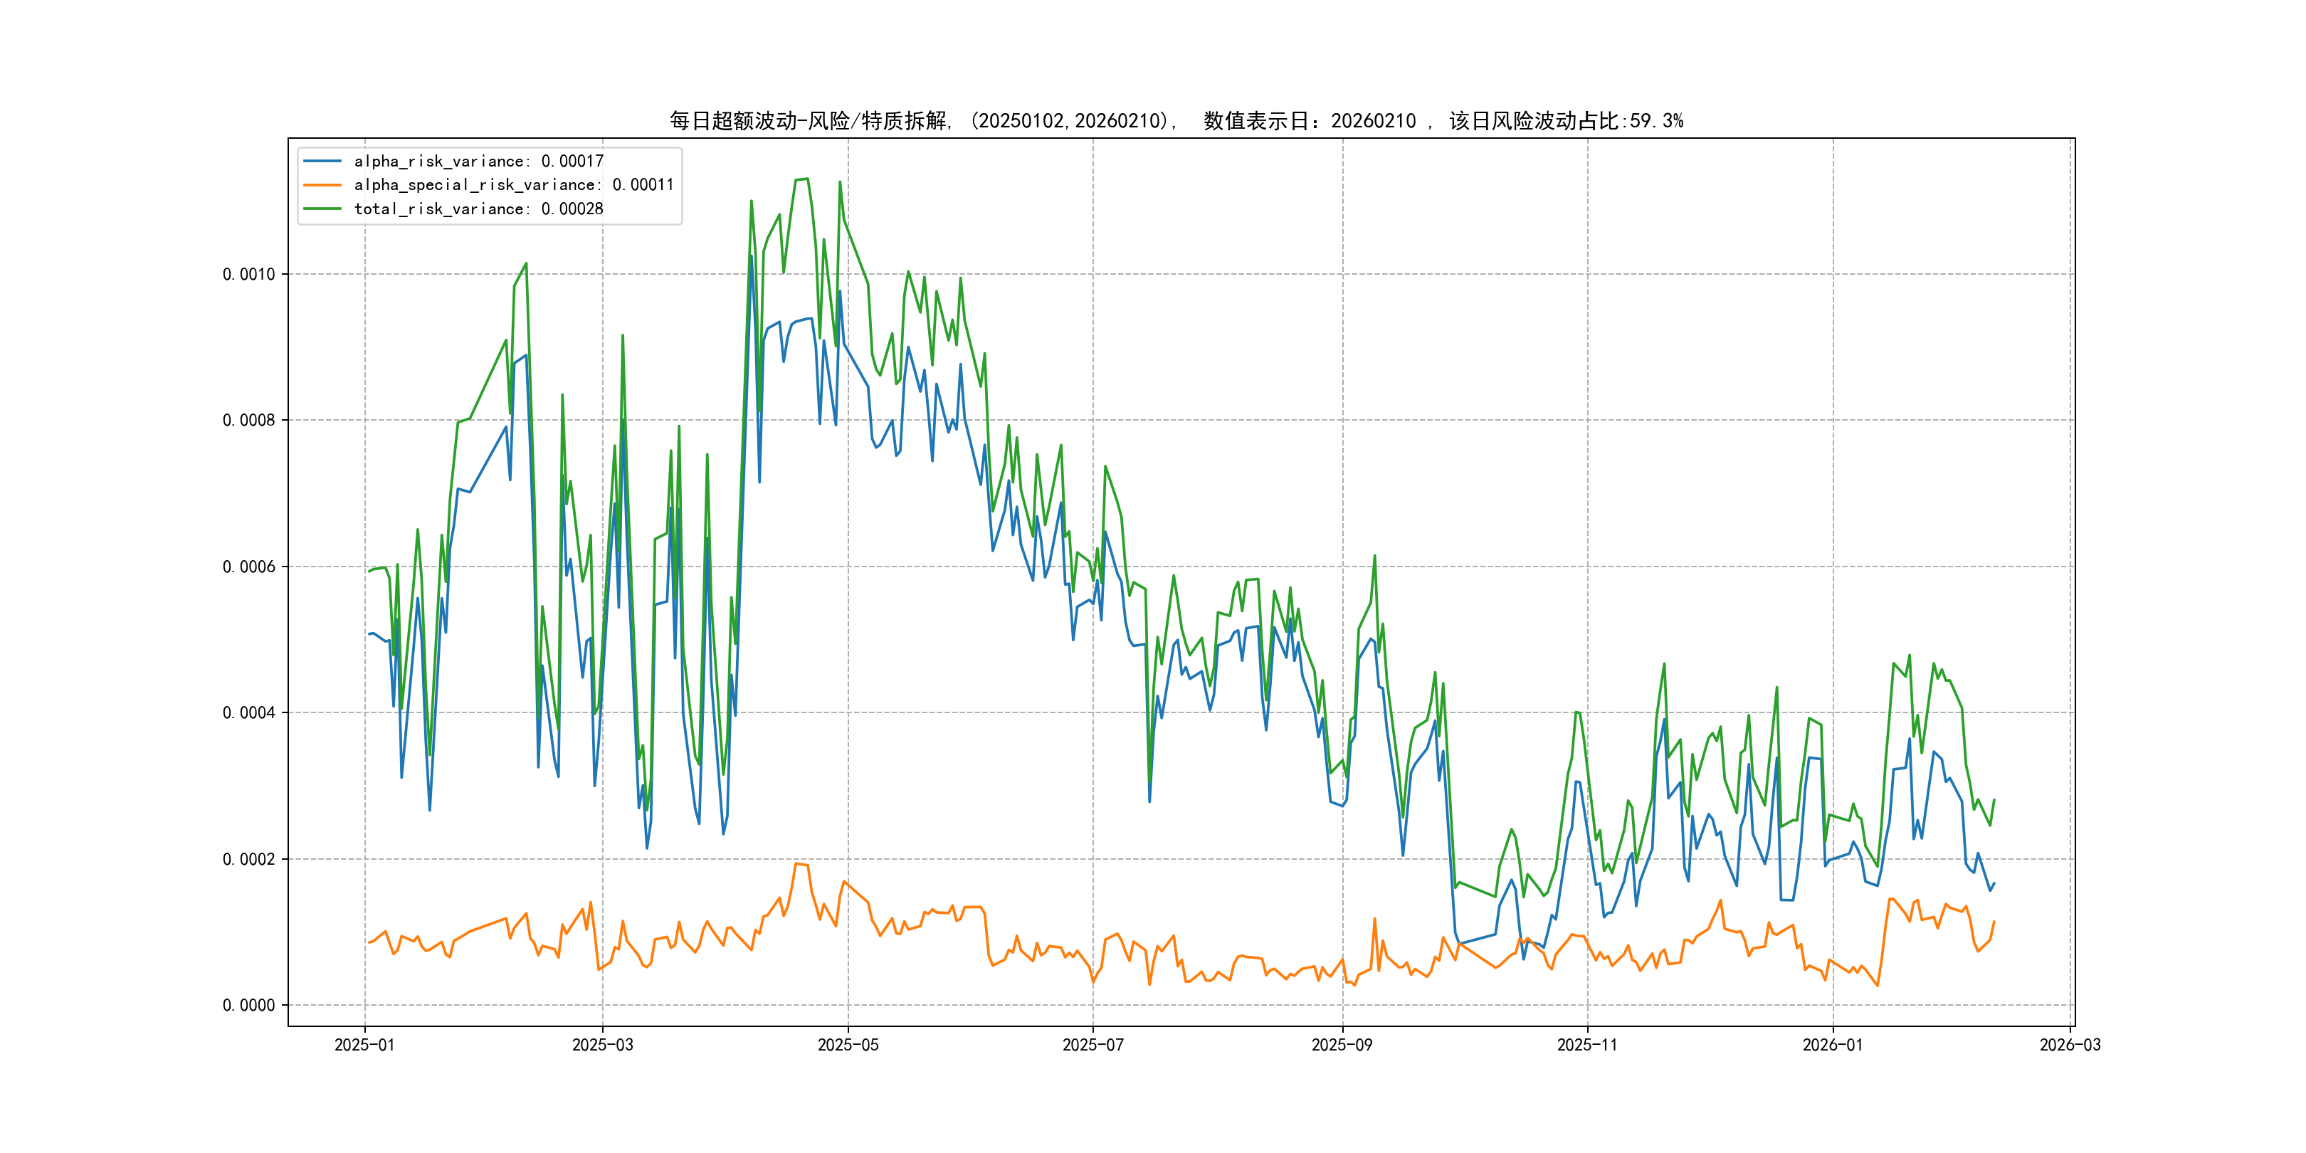Screen dimensions: 2306x1153
Task: Click the 2025-03 x-axis tick label
Action: pyautogui.click(x=602, y=1045)
